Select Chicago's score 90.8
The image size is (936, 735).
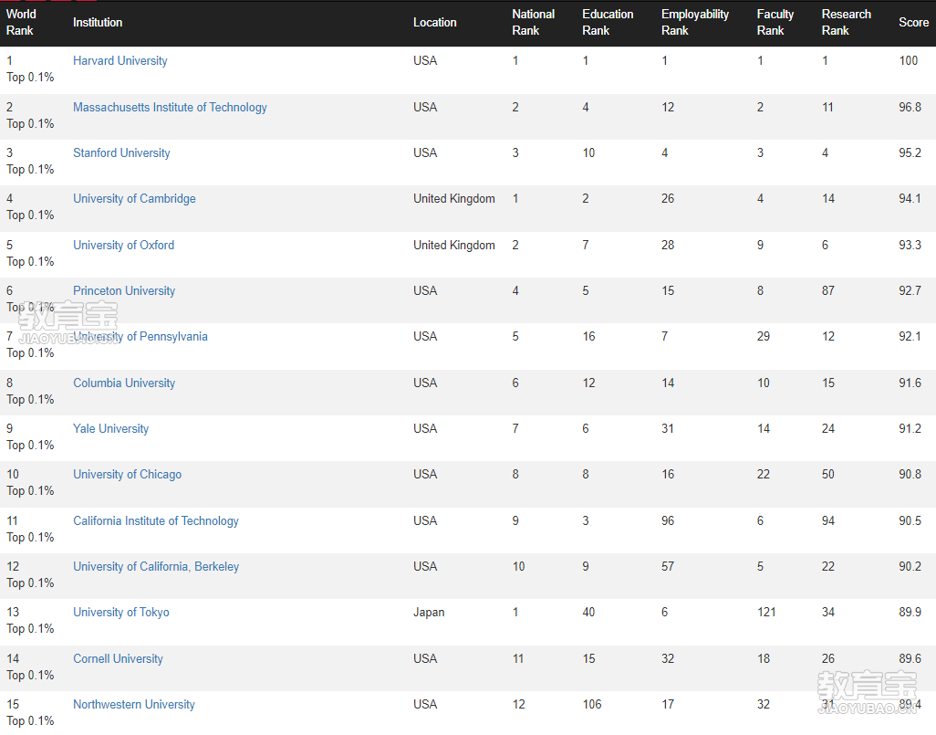[910, 475]
